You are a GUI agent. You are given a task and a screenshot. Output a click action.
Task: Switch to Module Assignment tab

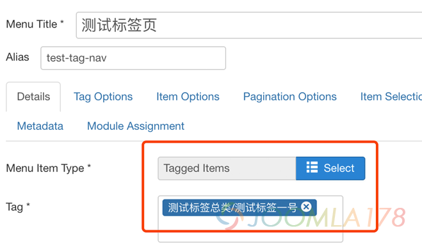pyautogui.click(x=136, y=126)
